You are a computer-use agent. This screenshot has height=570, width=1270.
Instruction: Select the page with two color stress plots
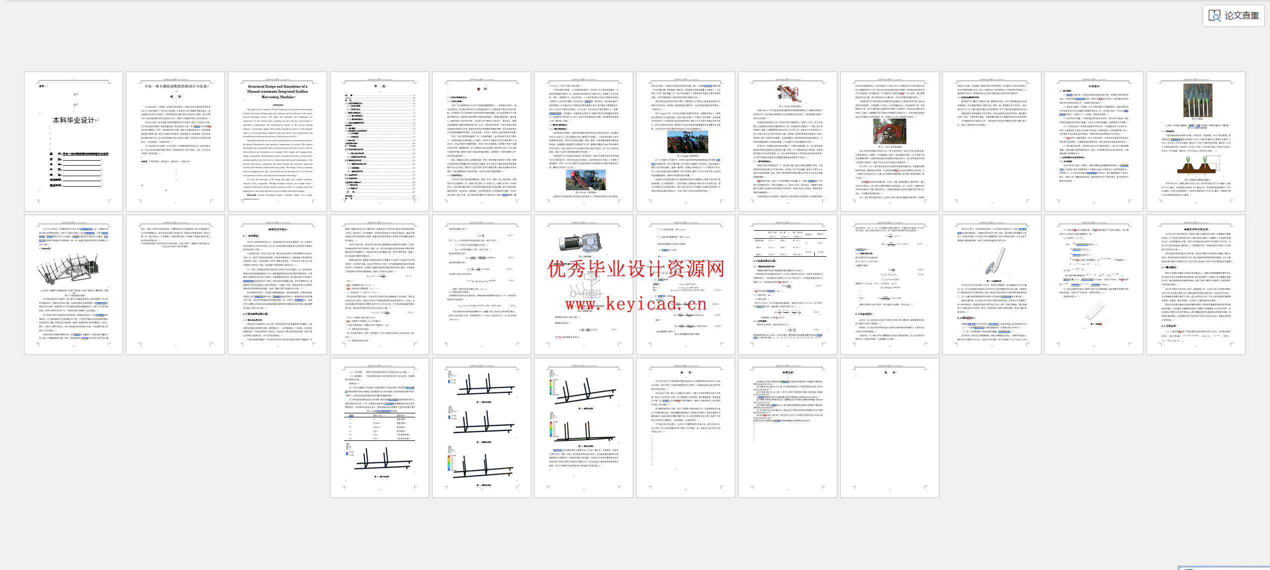point(584,427)
